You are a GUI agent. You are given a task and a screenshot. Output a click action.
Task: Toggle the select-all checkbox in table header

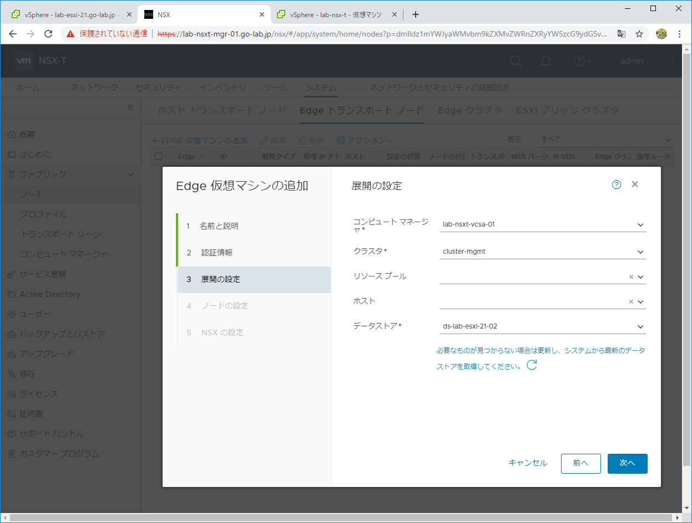159,157
